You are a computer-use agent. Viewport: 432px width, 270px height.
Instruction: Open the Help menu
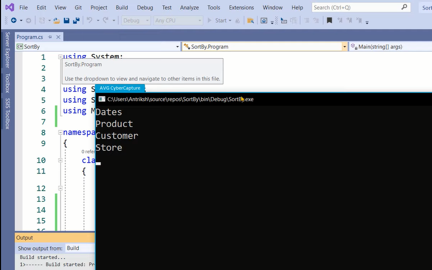297,8
